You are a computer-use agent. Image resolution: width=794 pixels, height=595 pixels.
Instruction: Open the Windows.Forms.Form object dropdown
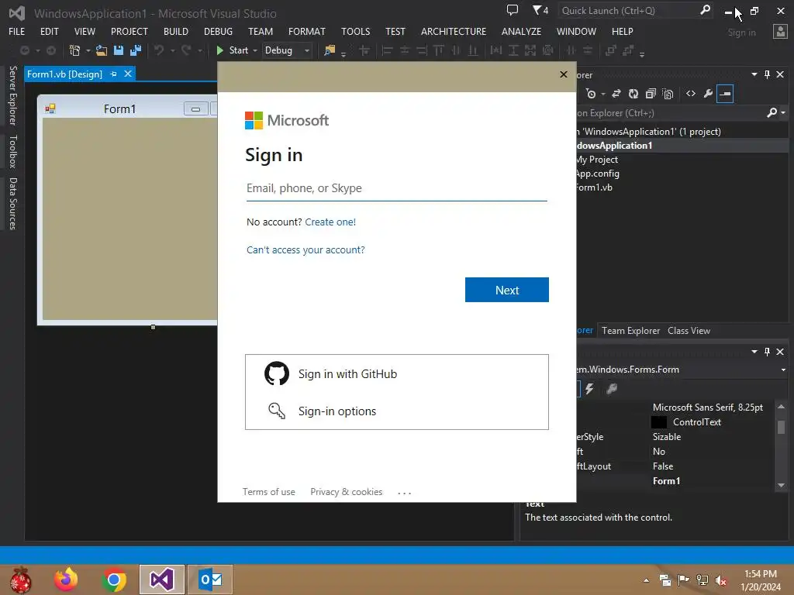coord(784,370)
